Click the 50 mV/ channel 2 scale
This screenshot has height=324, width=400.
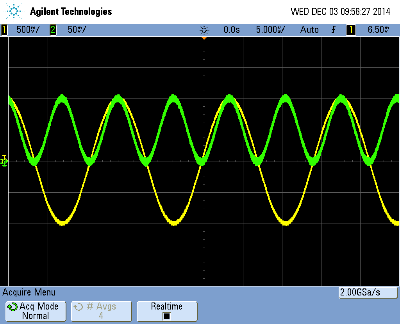tap(77, 30)
